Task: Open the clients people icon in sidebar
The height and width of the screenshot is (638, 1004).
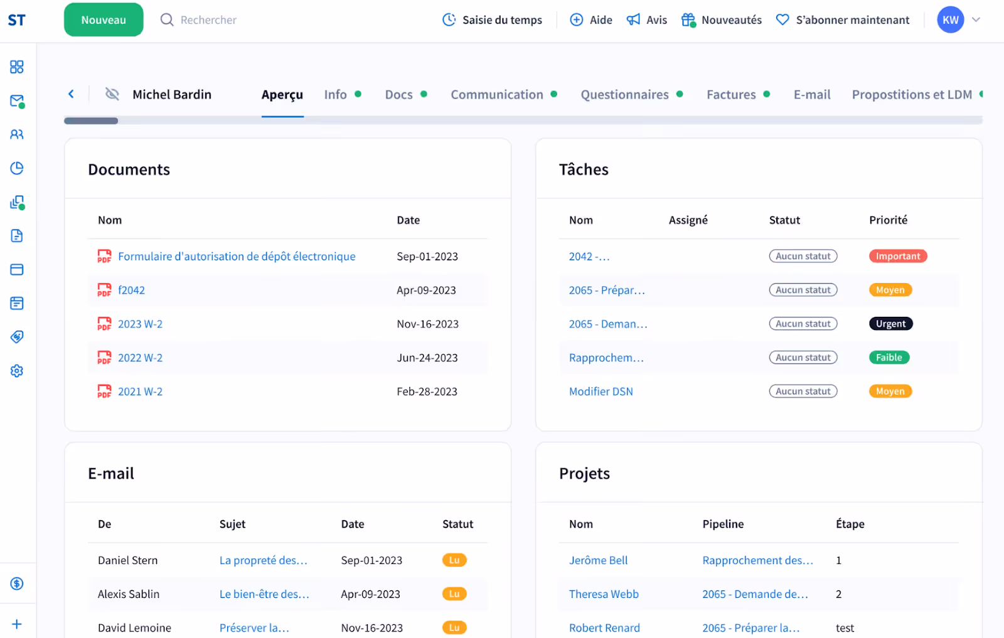Action: tap(17, 134)
